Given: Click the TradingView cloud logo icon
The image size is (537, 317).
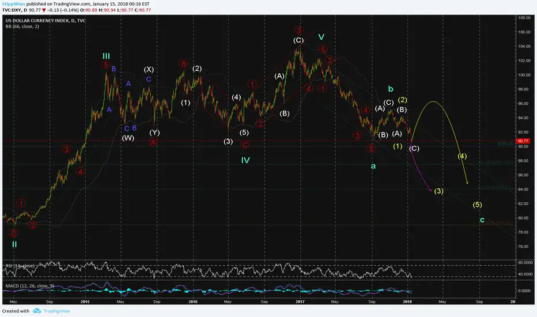Looking at the screenshot, I should pos(37,311).
